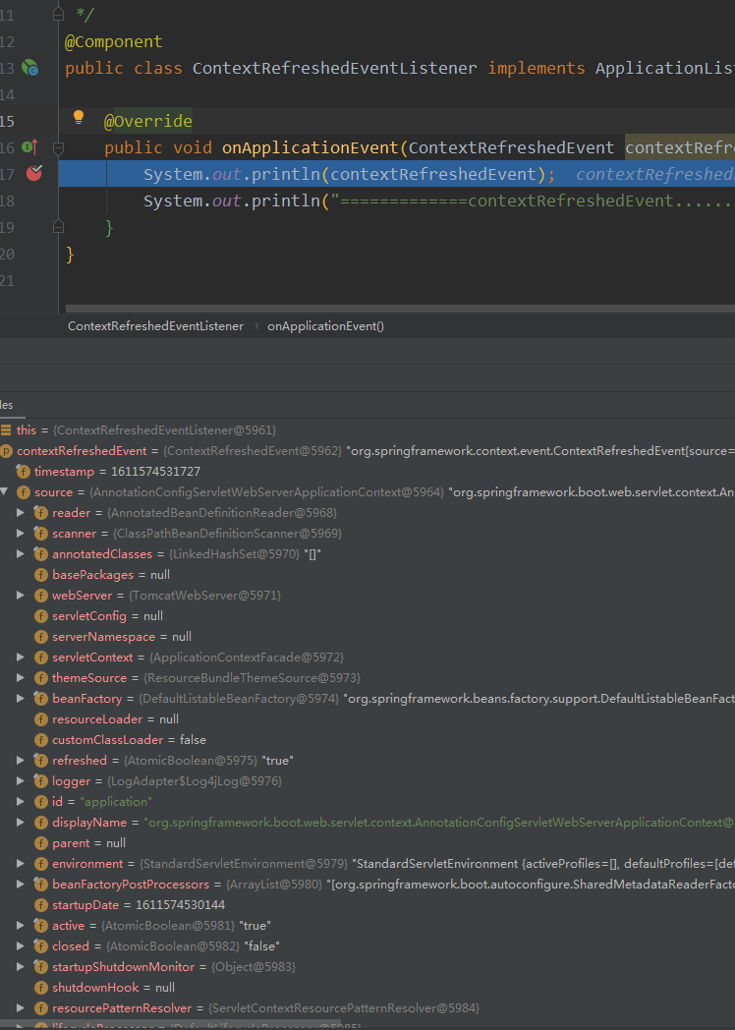Select the startupDate value 1611574530144
This screenshot has height=1030, width=735.
(x=180, y=905)
